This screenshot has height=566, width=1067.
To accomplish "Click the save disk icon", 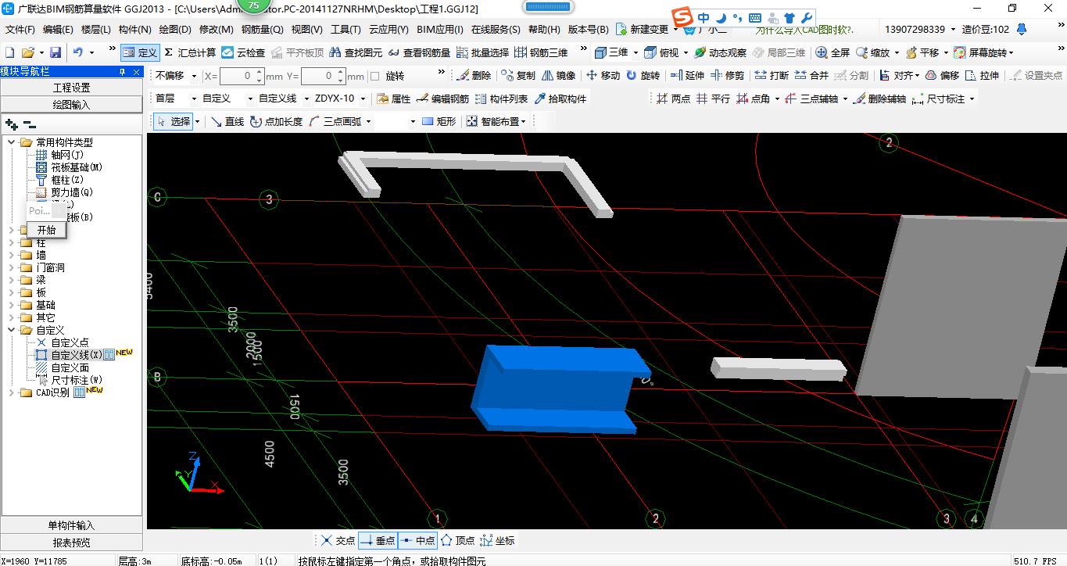I will click(55, 52).
